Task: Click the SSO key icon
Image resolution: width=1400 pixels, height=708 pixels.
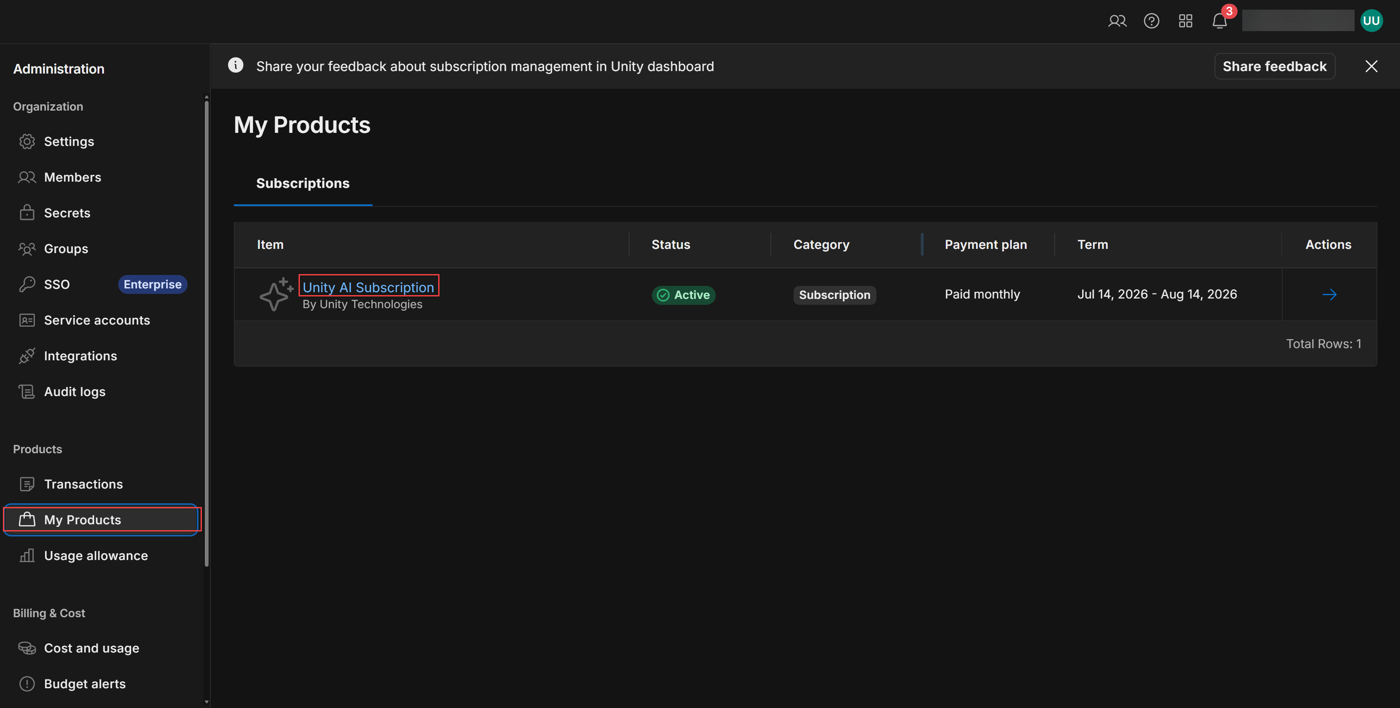Action: [x=26, y=284]
